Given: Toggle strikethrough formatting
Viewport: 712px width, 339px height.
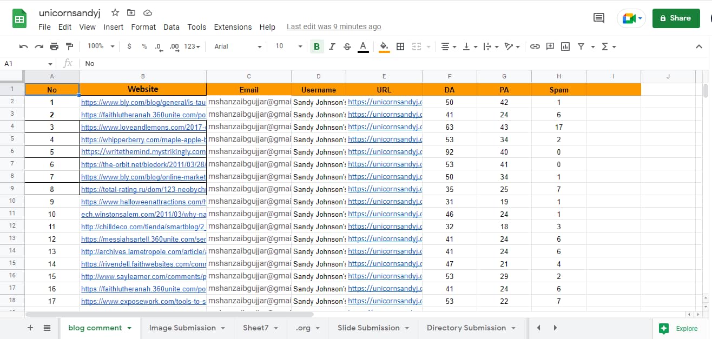Looking at the screenshot, I should point(347,46).
